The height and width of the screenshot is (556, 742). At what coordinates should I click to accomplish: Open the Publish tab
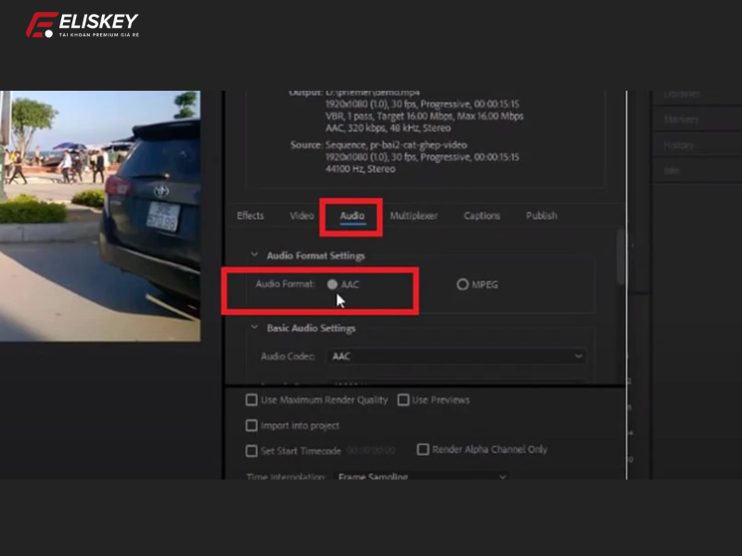(x=541, y=215)
